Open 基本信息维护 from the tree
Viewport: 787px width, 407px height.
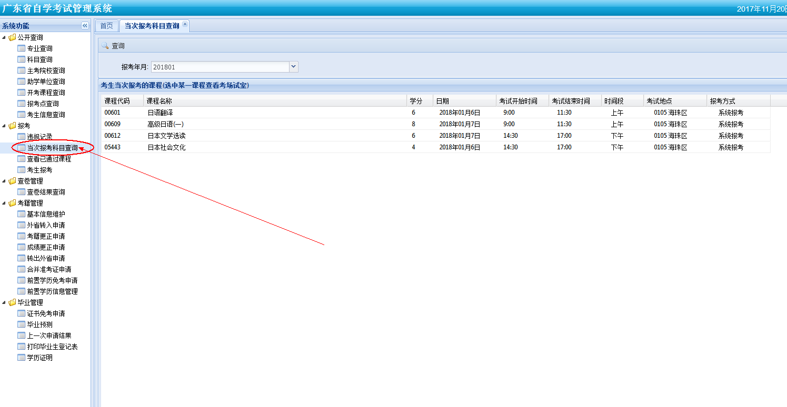(x=46, y=214)
